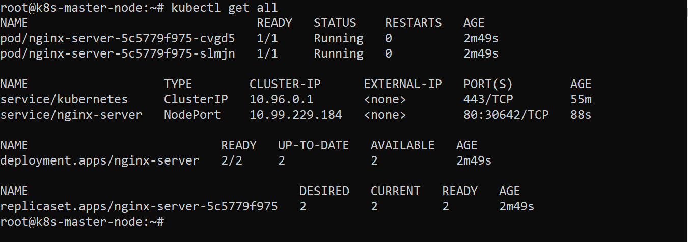688x242 pixels.
Task: Click the EXTERNAL-IP column header
Action: pos(403,84)
